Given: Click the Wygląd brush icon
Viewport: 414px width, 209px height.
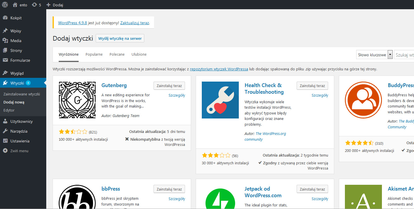Looking at the screenshot, I should pyautogui.click(x=5, y=73).
